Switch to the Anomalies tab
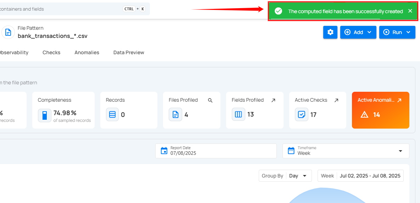Screen dimensions: 420x203 tap(87, 52)
